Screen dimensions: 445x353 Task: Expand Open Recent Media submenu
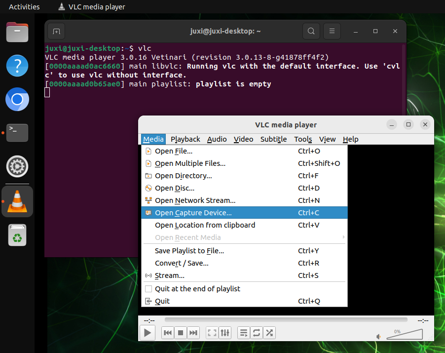click(x=244, y=237)
